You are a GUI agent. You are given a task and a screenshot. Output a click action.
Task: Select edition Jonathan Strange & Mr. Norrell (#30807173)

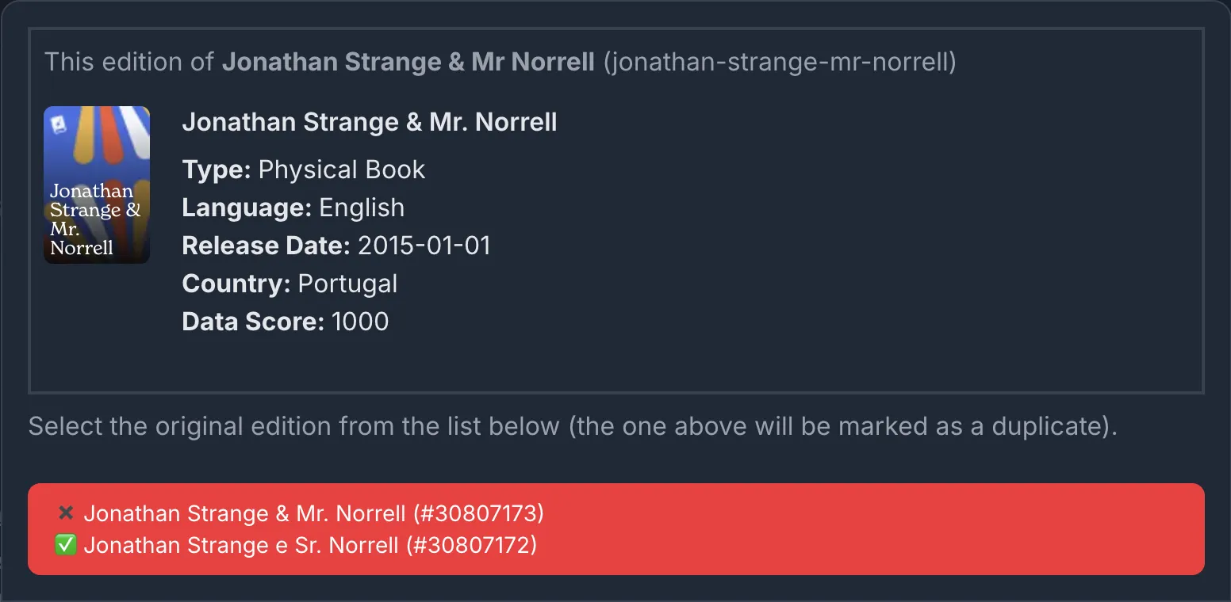click(x=313, y=513)
